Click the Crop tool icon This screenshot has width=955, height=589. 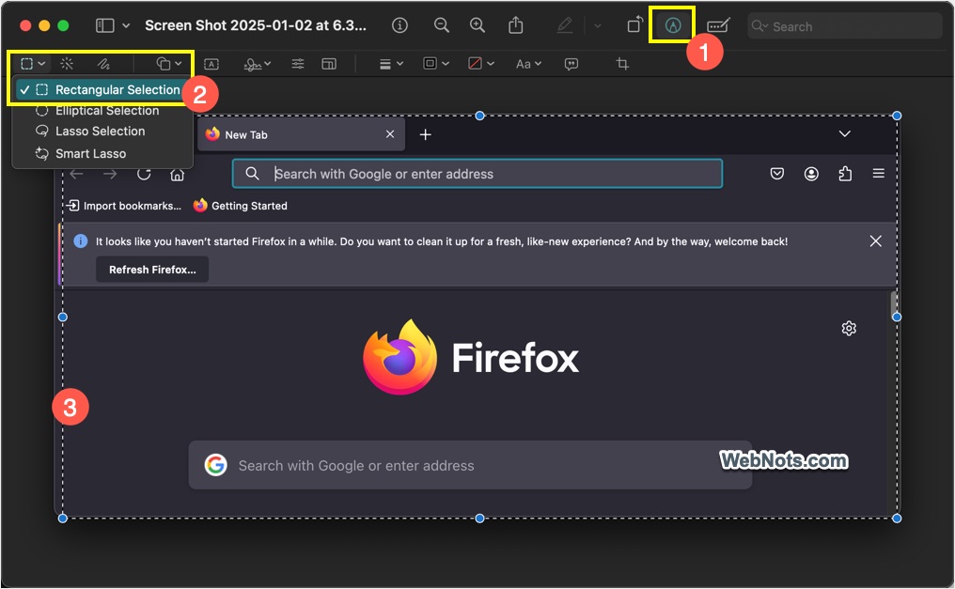point(622,63)
